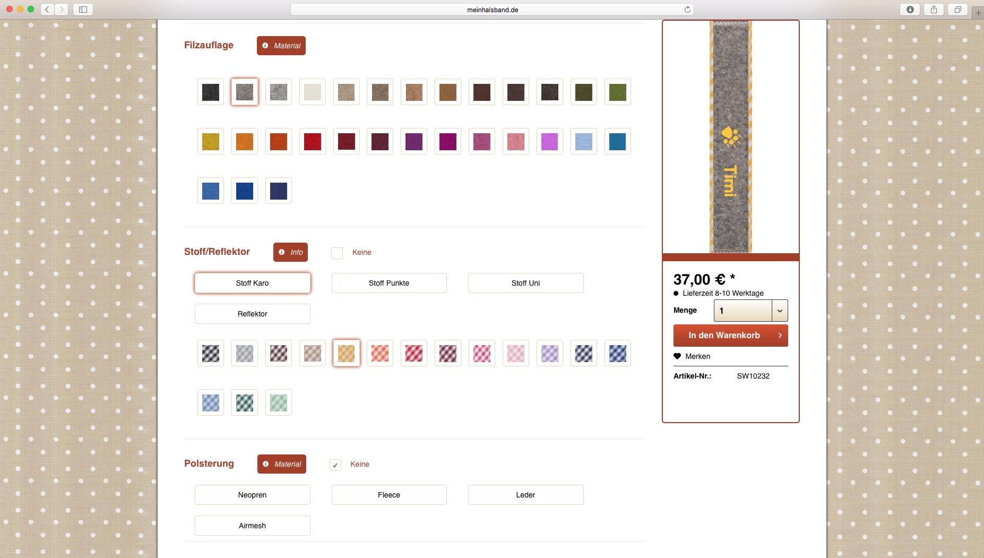The image size is (984, 558).
Task: Select navy blue felt swatch
Action: tap(279, 191)
